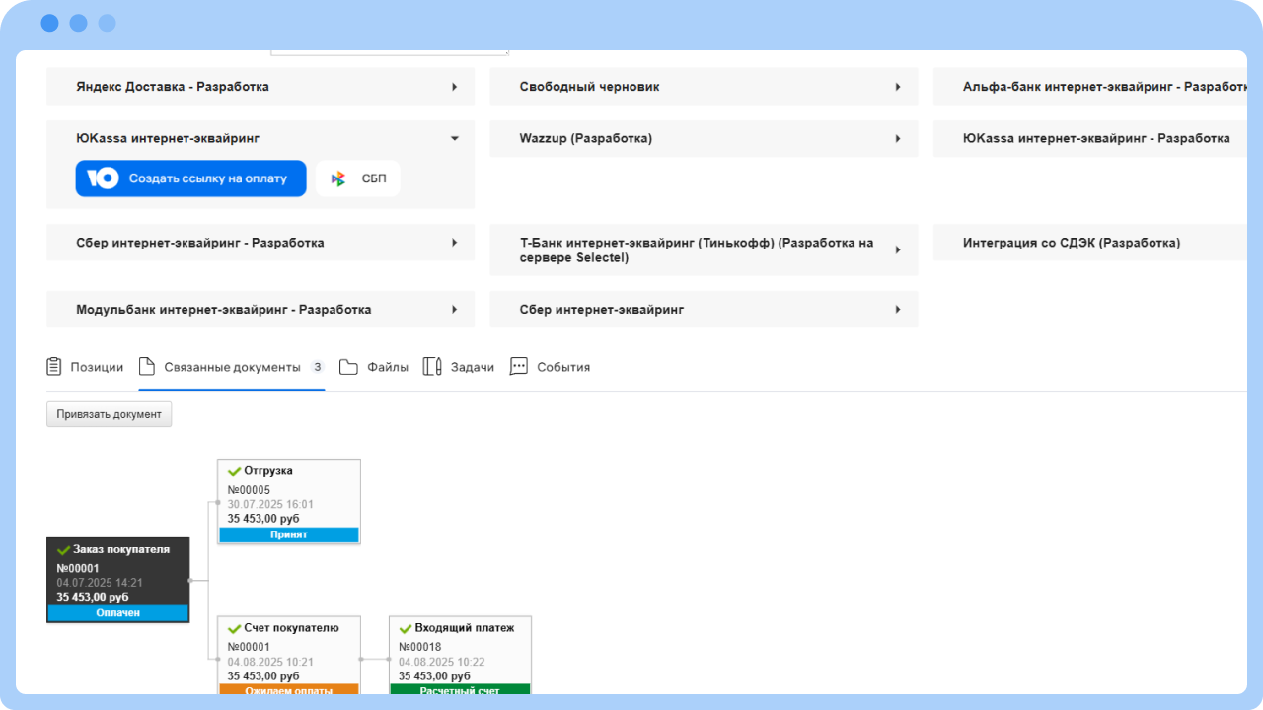Expand Сбер интернет-эквайринг - Разработка panel arrow

(455, 243)
